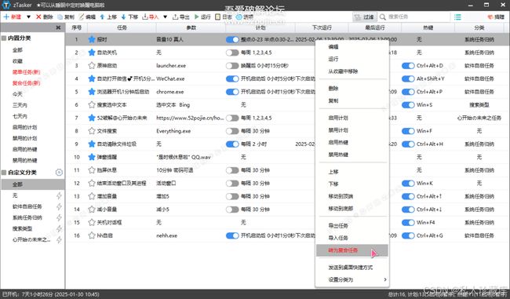This screenshot has height=299, width=510.
Task: Click the nehh.exe parameter cell
Action: point(167,235)
